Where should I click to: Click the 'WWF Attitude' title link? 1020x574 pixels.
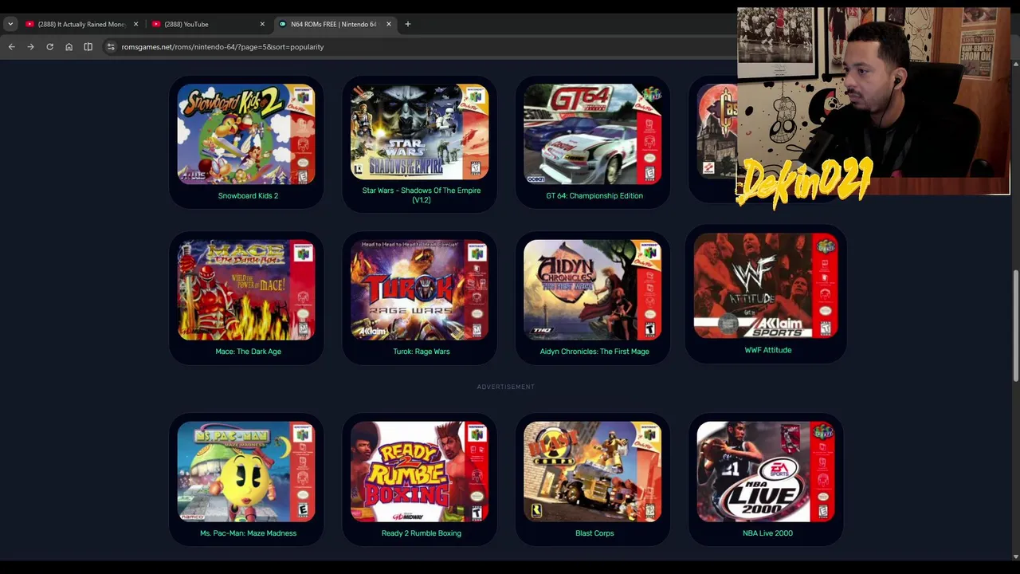[768, 350]
